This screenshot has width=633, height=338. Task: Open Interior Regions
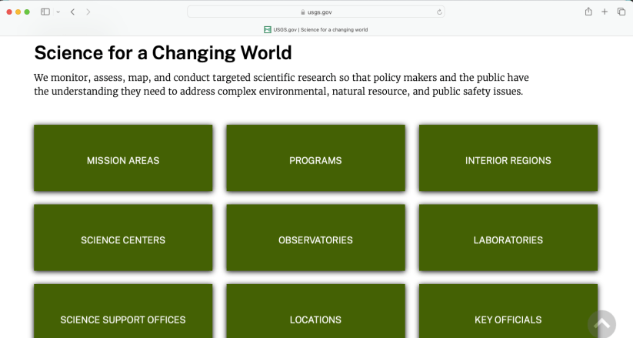508,160
